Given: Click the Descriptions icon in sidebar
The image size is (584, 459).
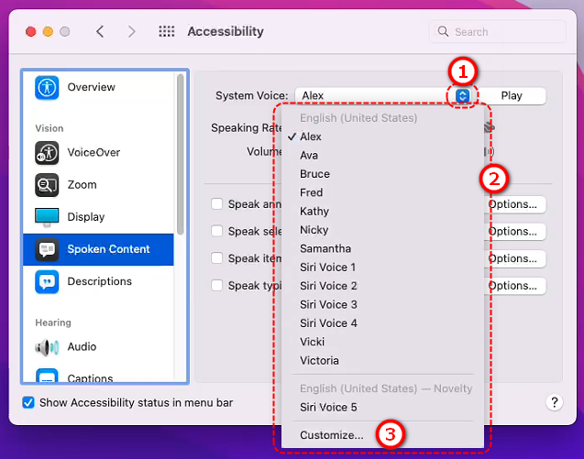Looking at the screenshot, I should pyautogui.click(x=47, y=282).
